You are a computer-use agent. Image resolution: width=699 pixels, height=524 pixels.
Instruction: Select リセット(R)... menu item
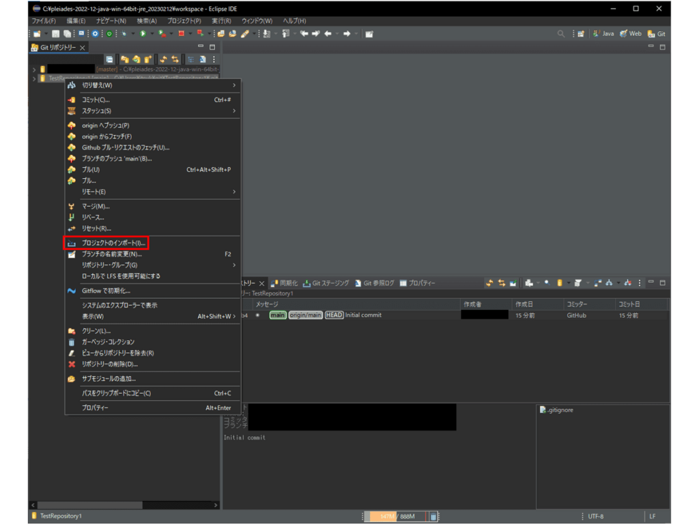coord(152,229)
